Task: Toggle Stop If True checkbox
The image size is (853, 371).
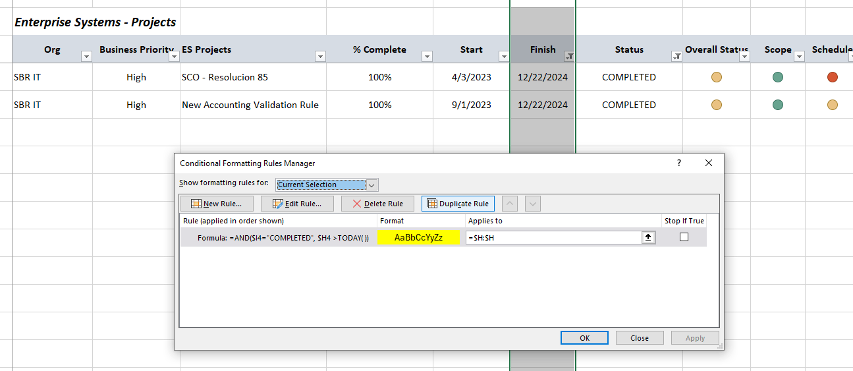Action: pos(684,237)
